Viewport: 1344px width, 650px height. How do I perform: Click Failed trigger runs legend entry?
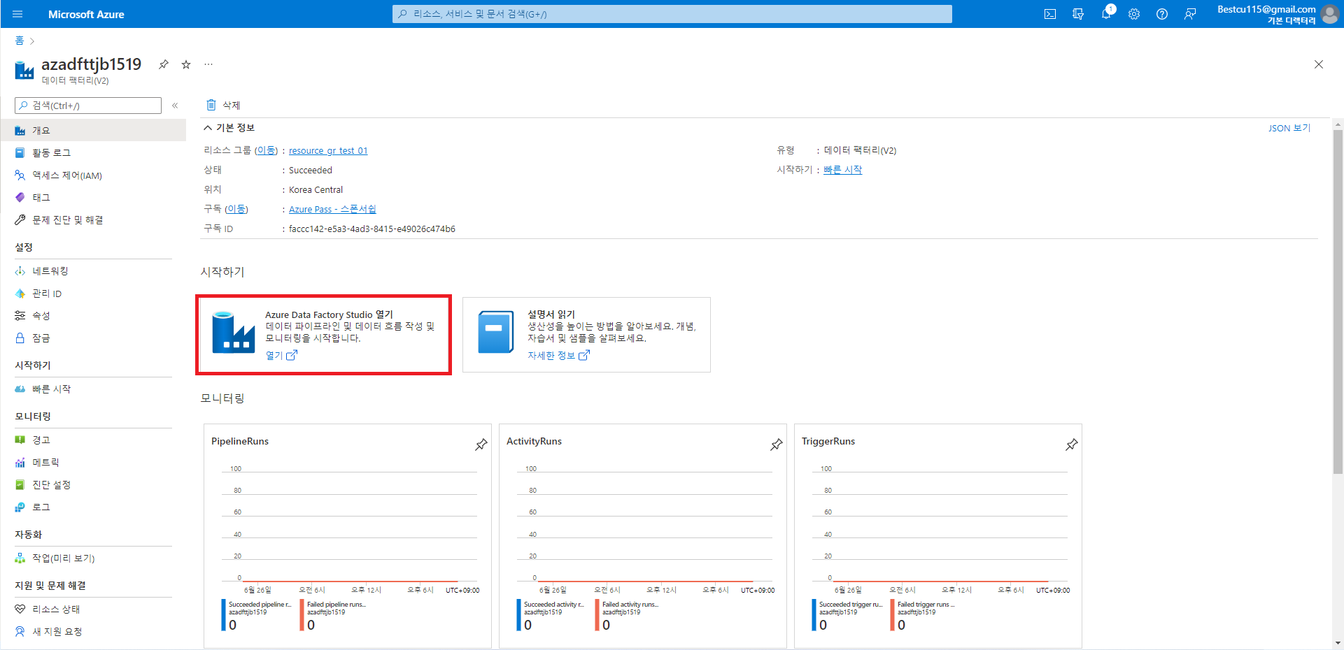tap(923, 615)
